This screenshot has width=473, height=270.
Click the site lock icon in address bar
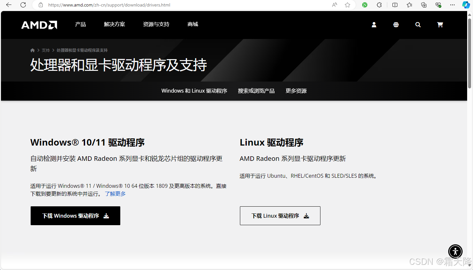point(41,5)
